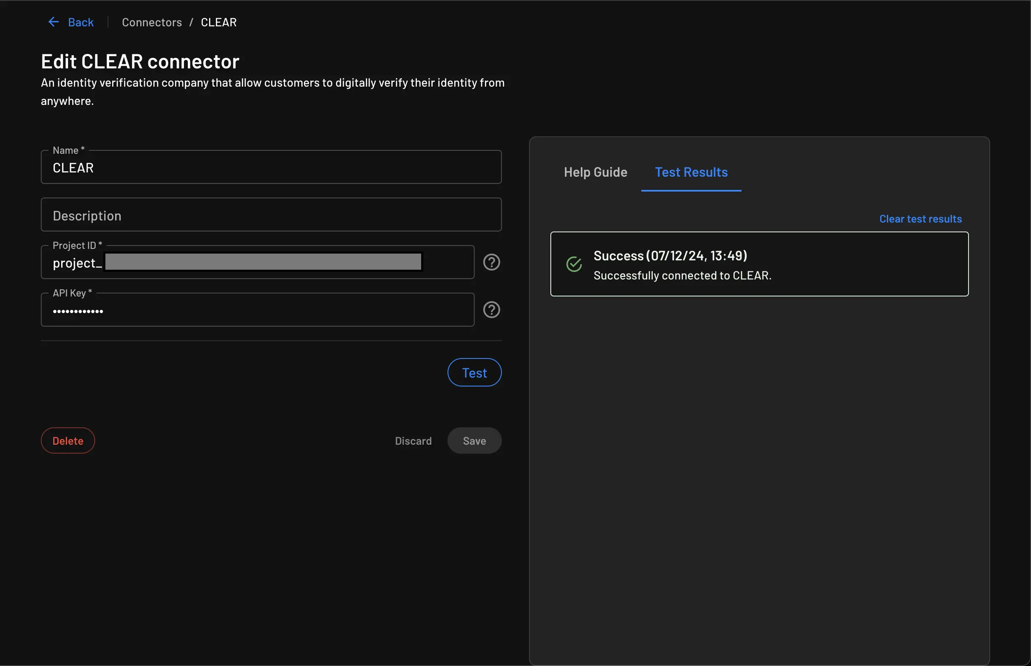1031x666 pixels.
Task: Select the Test Results tab
Action: tap(691, 172)
